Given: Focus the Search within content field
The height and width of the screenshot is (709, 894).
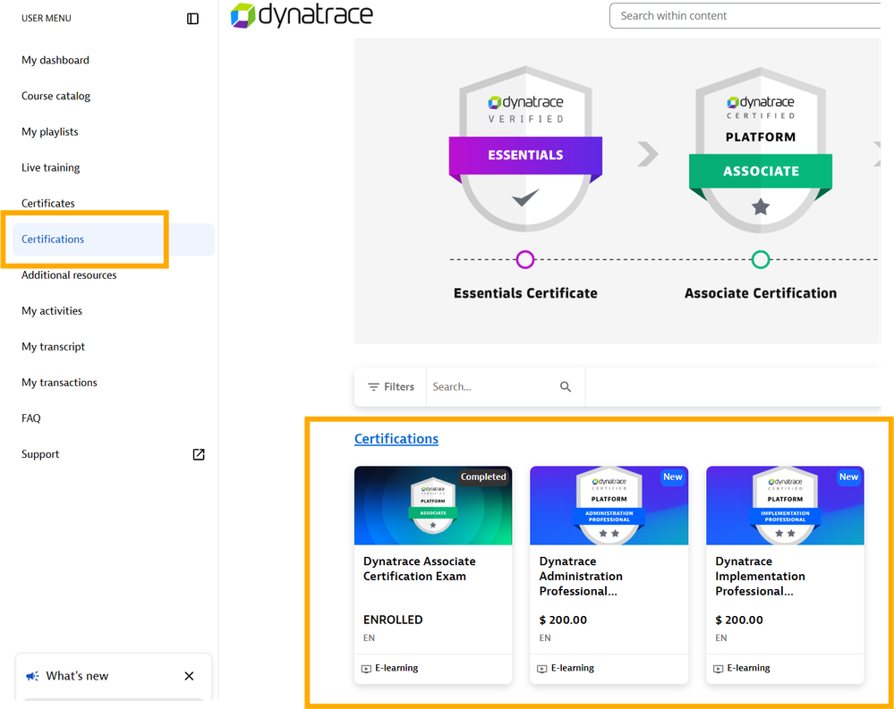Looking at the screenshot, I should (745, 16).
